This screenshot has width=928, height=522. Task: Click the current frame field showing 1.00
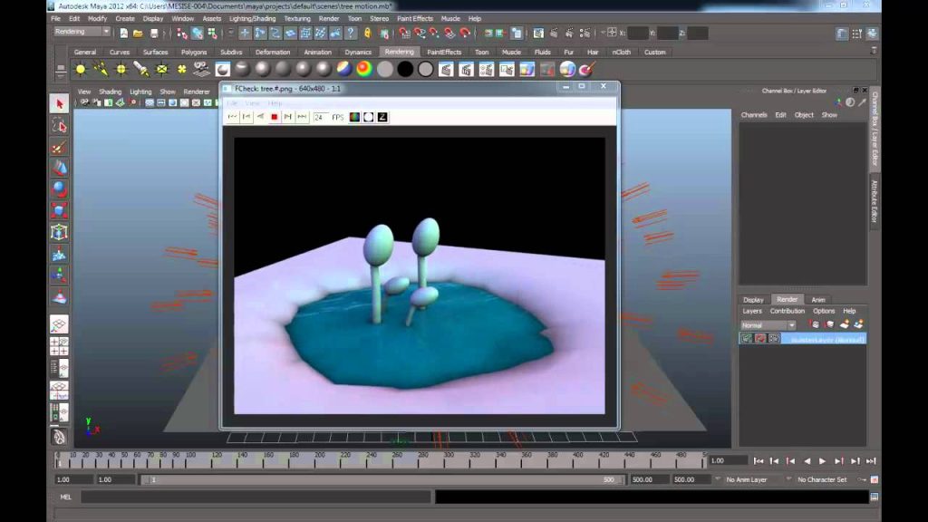pos(728,460)
